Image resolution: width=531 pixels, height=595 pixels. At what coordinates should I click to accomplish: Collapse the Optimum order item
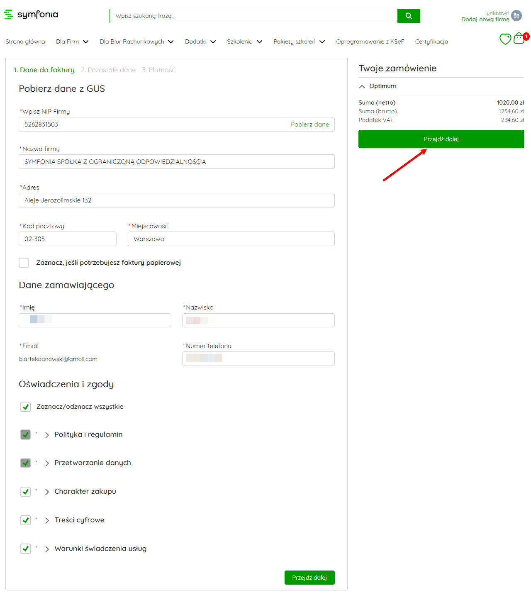[x=362, y=86]
